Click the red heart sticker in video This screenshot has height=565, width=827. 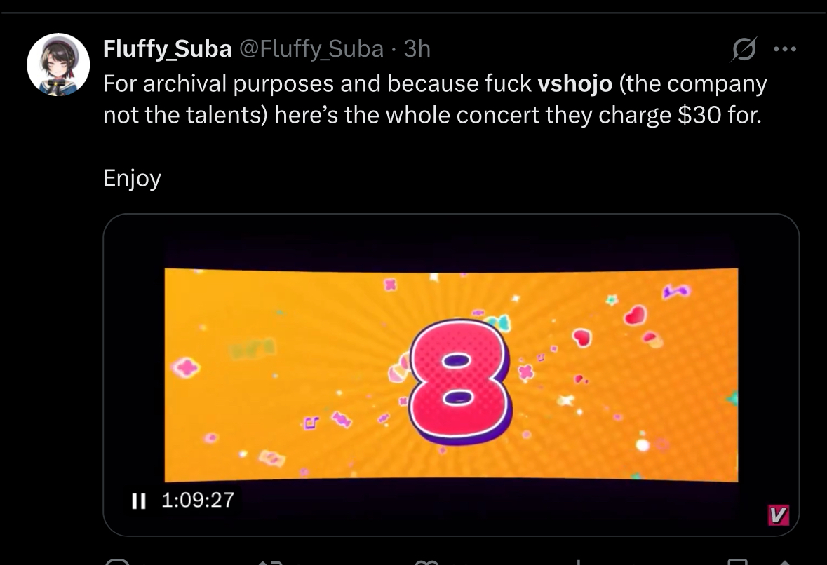[633, 315]
